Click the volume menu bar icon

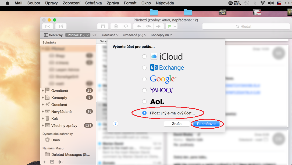coord(271,3)
